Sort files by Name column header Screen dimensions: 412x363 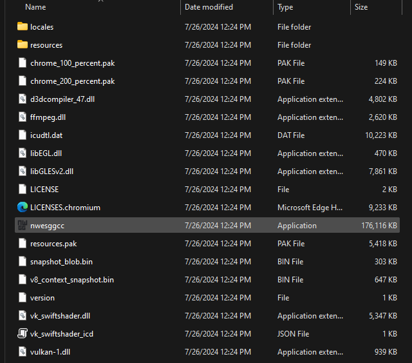tap(36, 7)
